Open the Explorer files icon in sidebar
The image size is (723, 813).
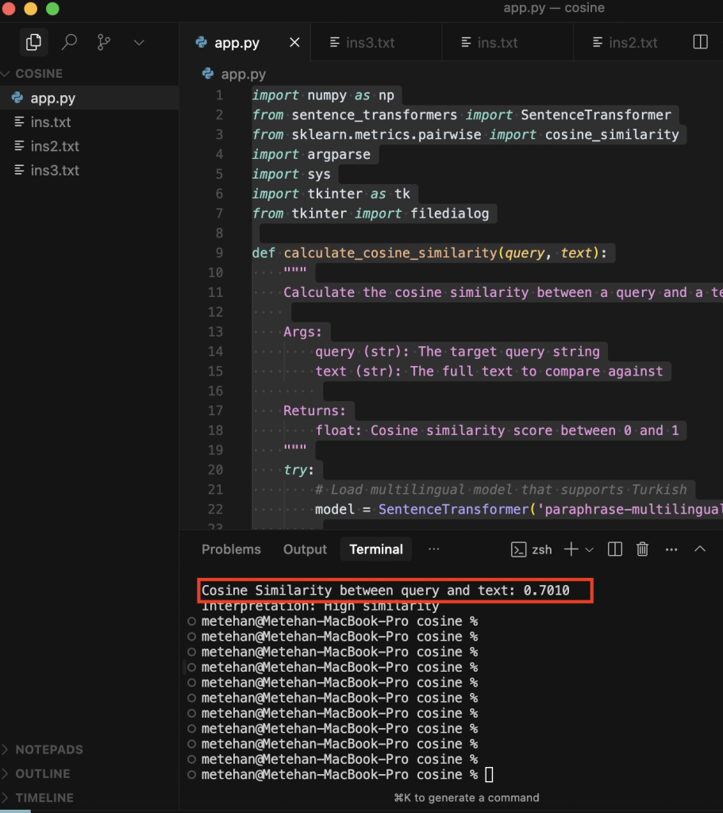pyautogui.click(x=33, y=42)
